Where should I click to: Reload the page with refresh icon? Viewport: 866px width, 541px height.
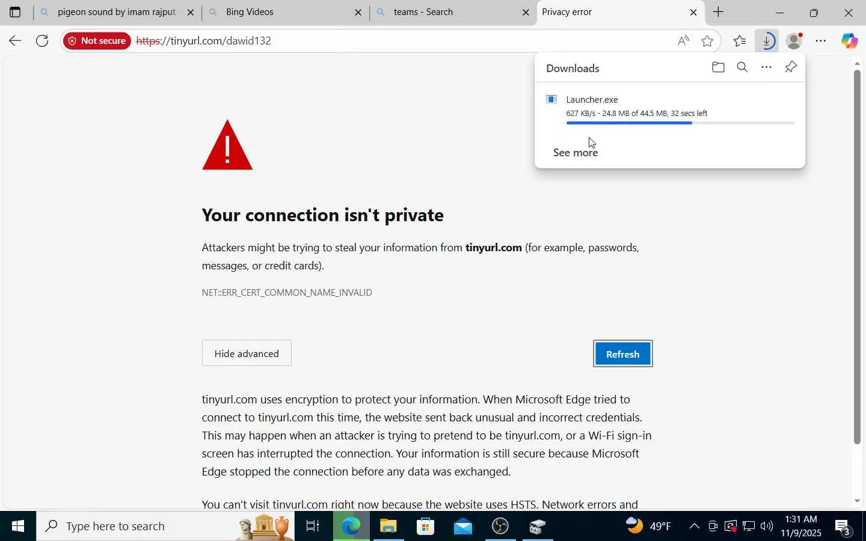click(x=42, y=41)
